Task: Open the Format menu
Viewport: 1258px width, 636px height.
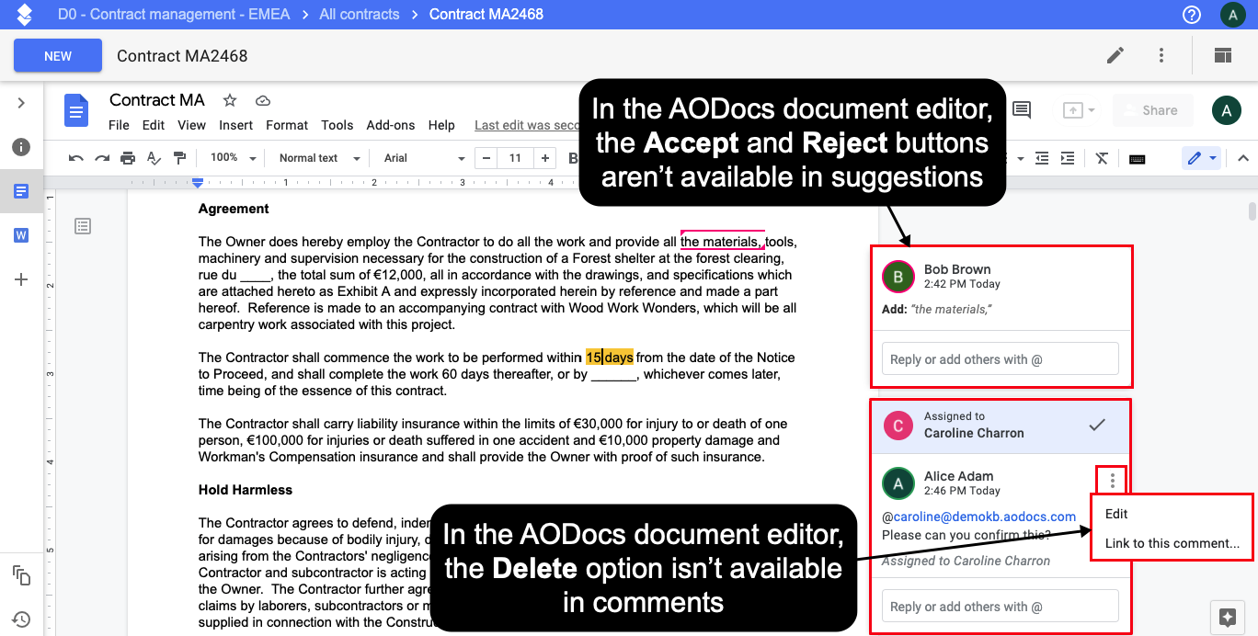Action: [287, 125]
